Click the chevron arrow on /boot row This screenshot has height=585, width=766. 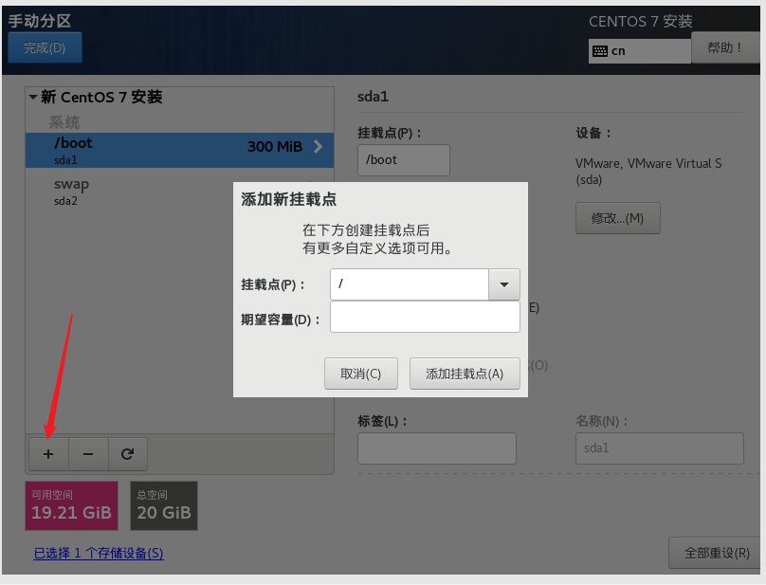(318, 146)
